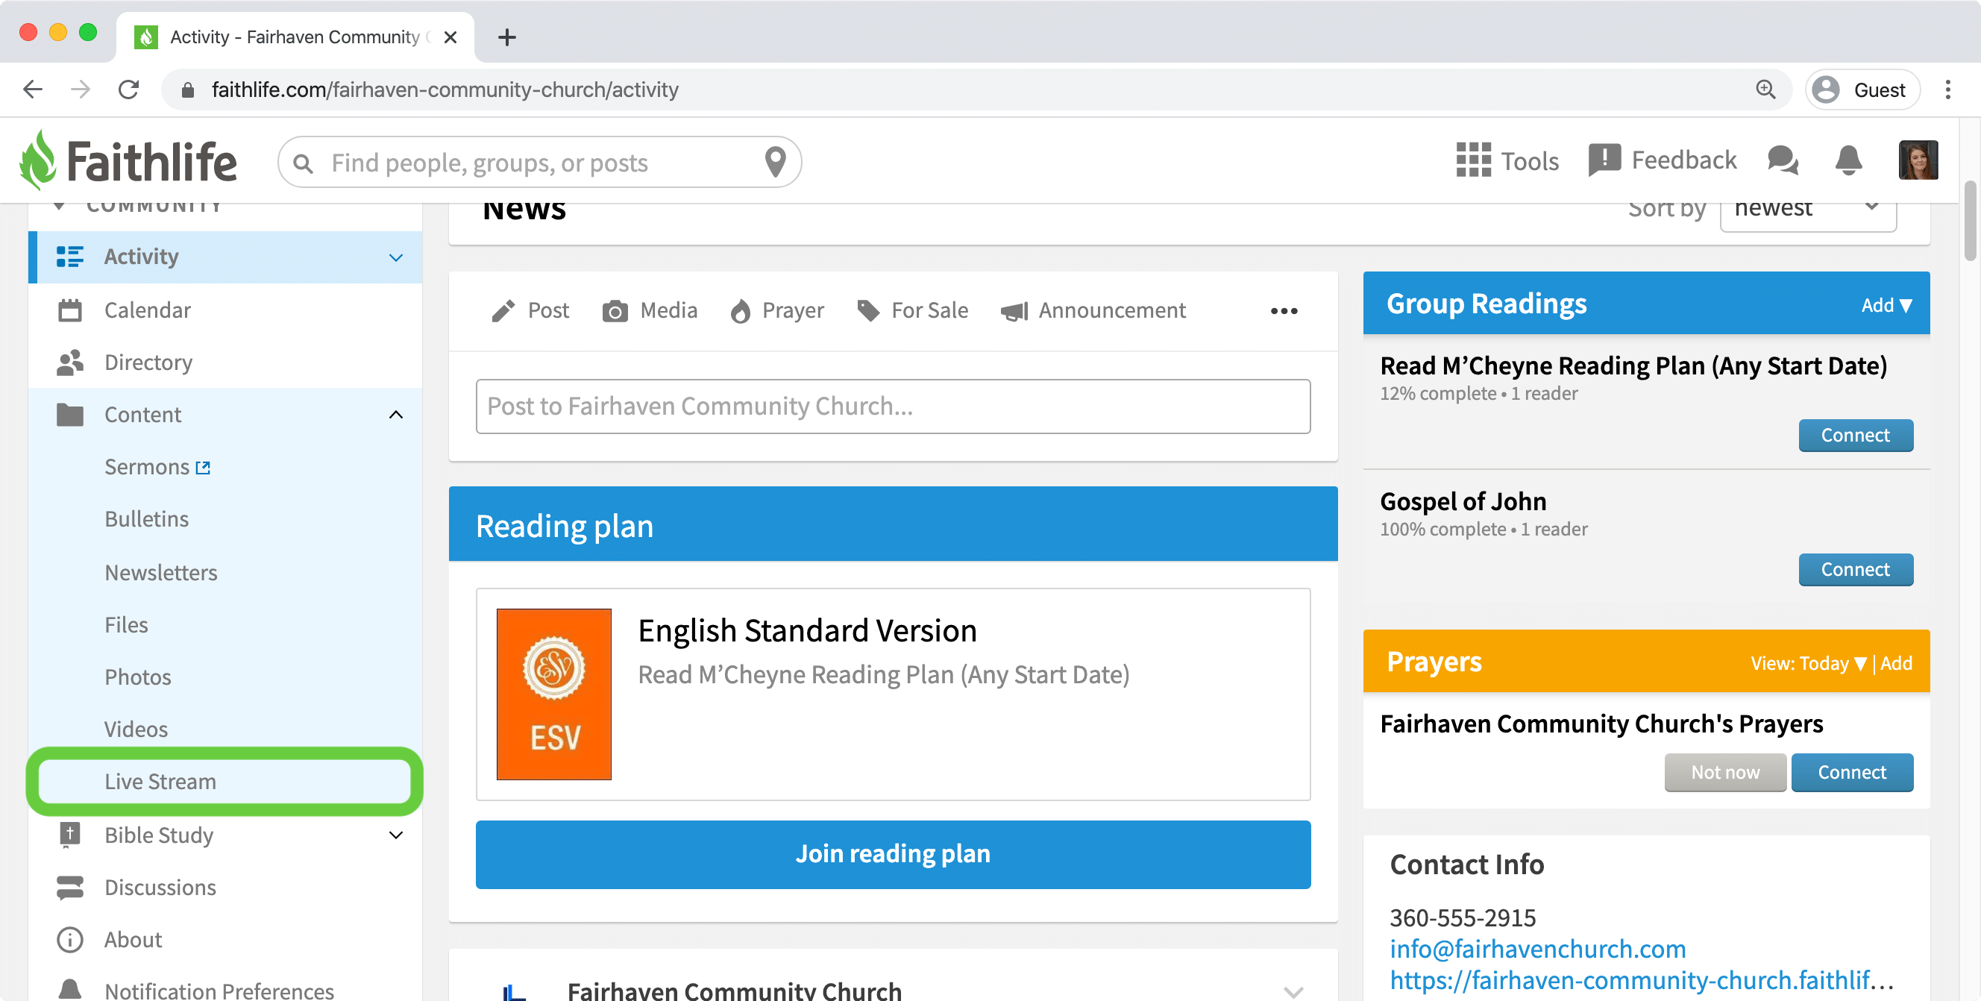Click the location pin icon in search bar
This screenshot has height=1001, width=1981.
pyautogui.click(x=775, y=162)
